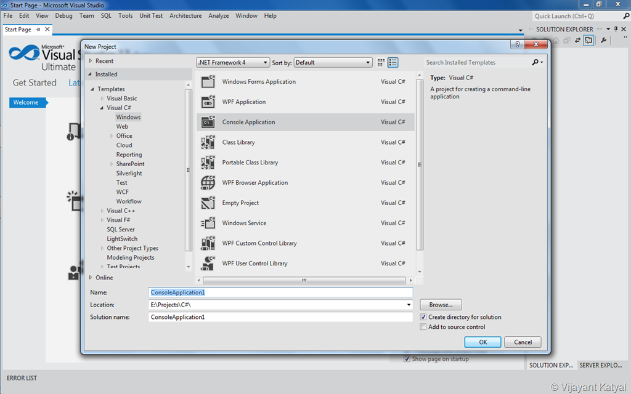Enable Add to source control

[x=423, y=327]
